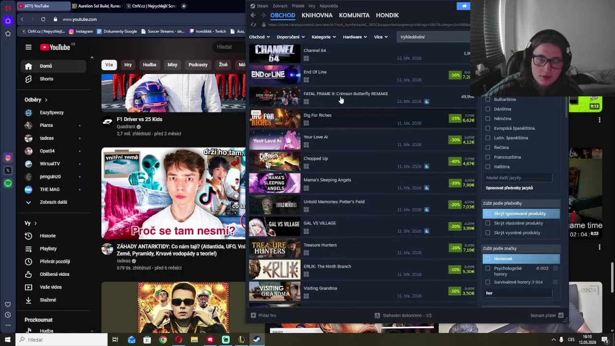Go to YouTube home via logo

click(55, 47)
